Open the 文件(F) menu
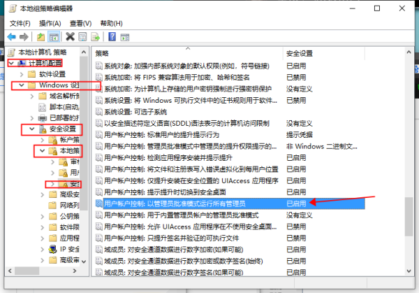Image resolution: width=419 pixels, height=293 pixels. click(x=20, y=24)
